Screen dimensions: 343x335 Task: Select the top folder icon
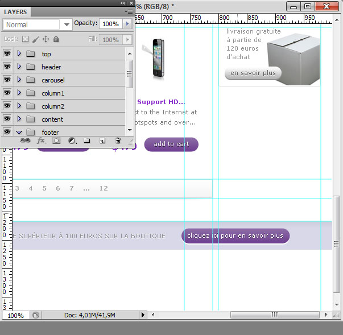(30, 53)
